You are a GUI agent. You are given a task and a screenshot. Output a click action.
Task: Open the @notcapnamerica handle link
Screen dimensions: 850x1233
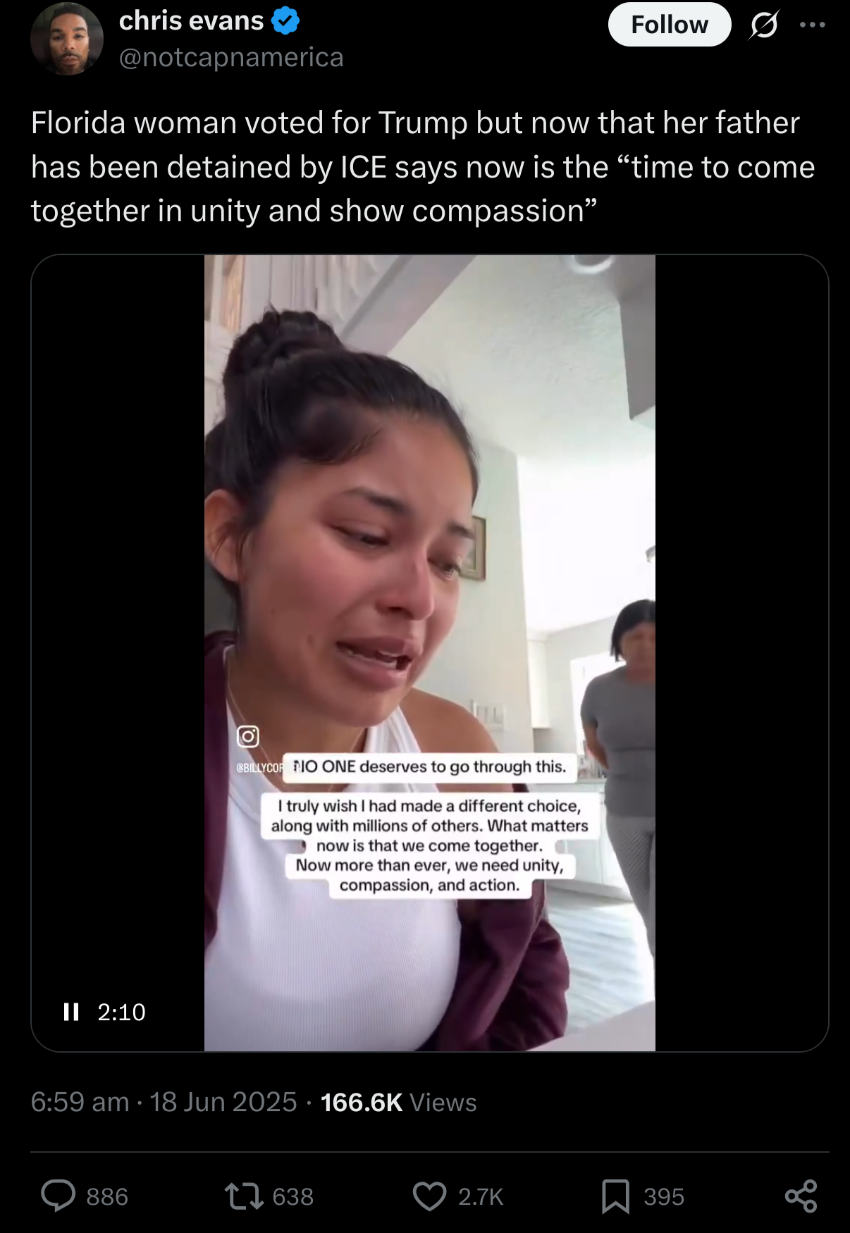[231, 57]
